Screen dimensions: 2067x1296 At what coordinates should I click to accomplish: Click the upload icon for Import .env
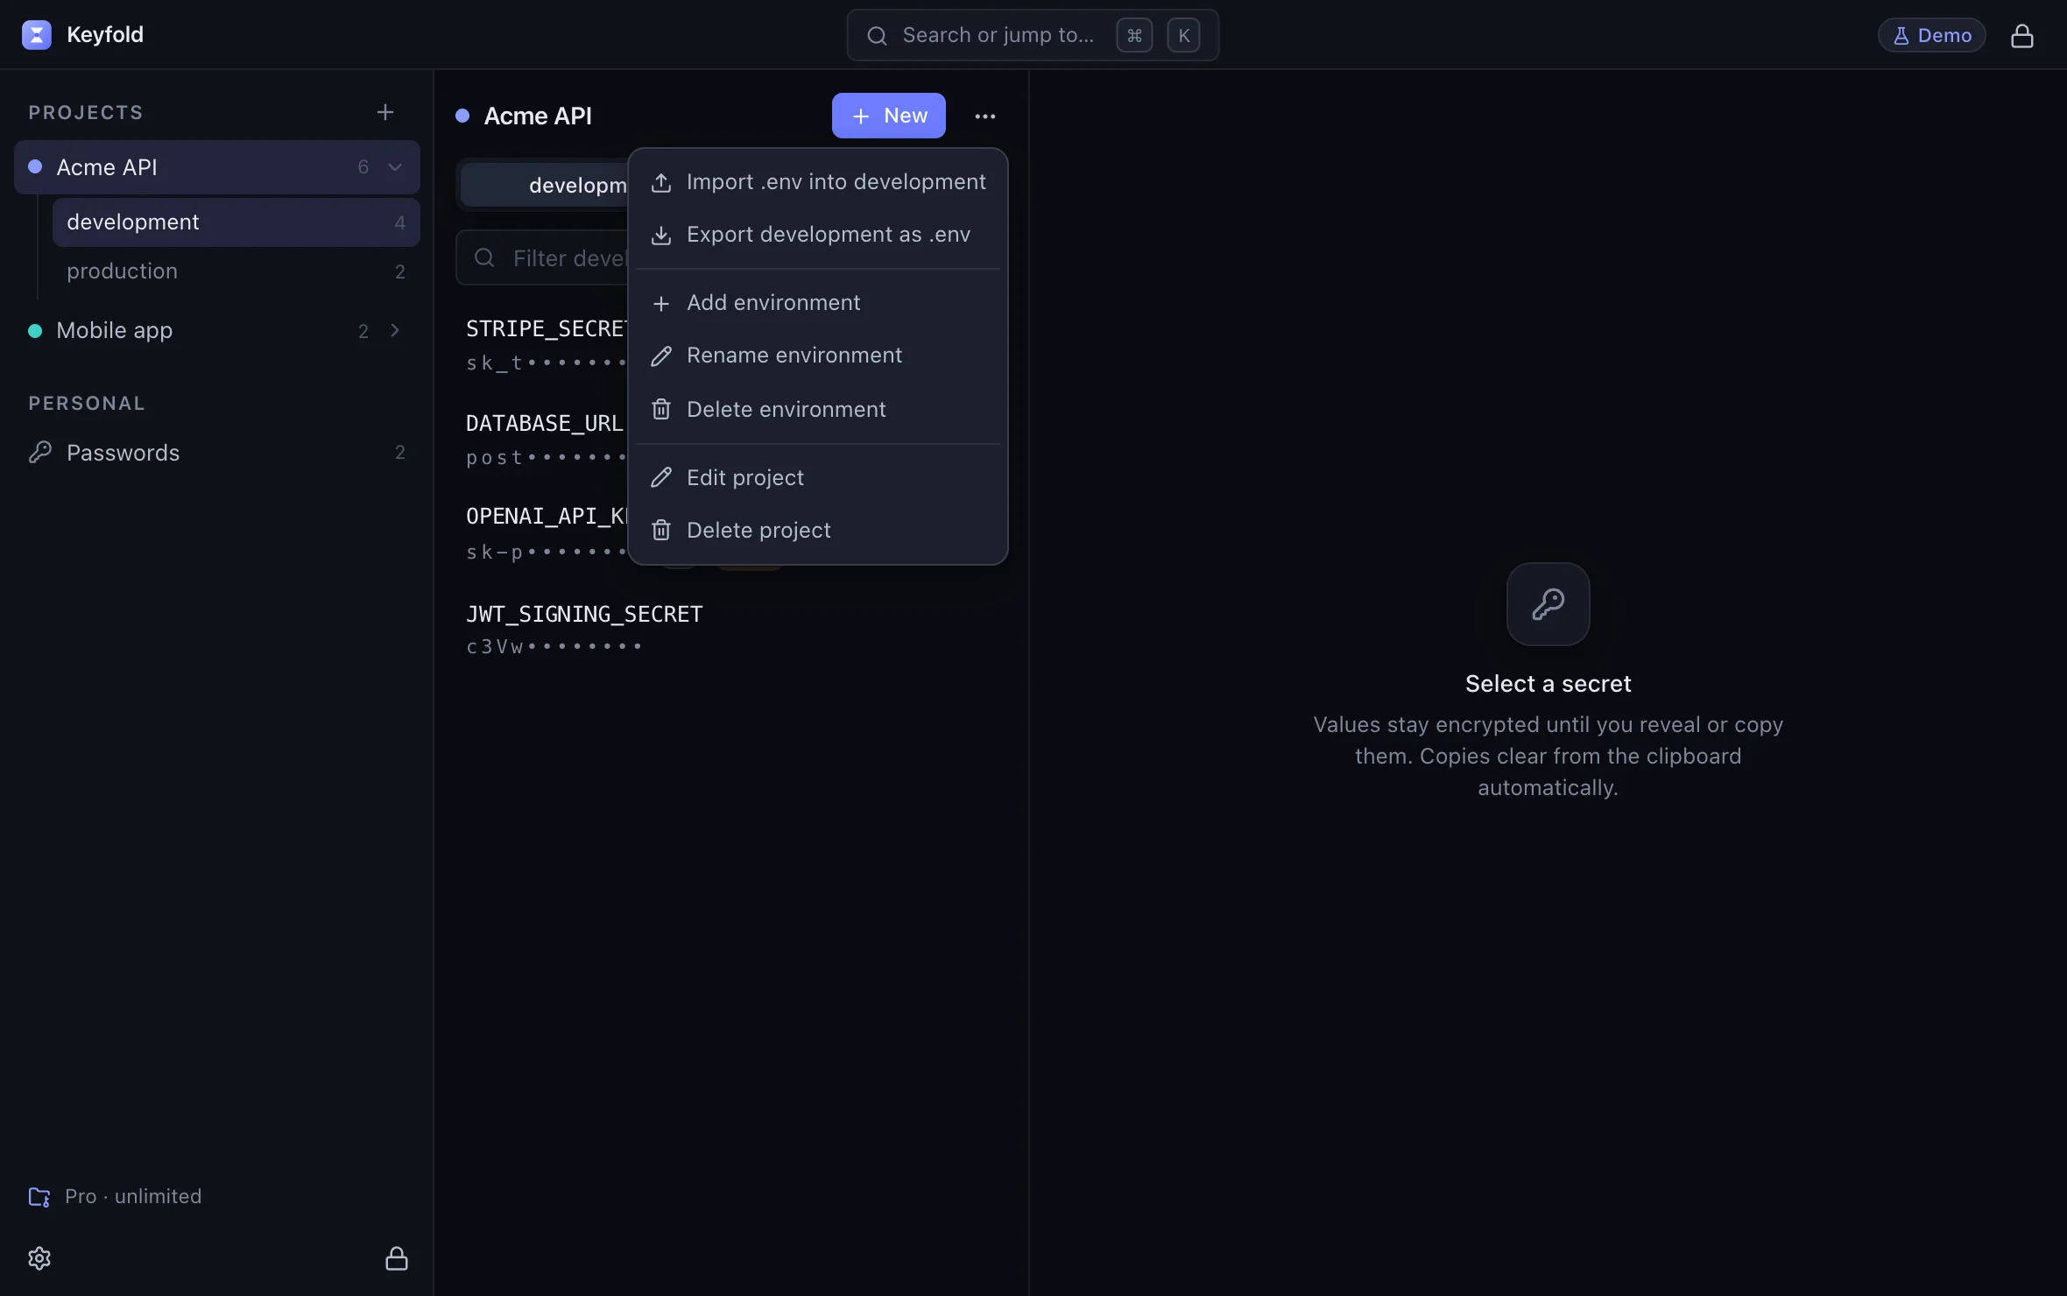point(661,182)
